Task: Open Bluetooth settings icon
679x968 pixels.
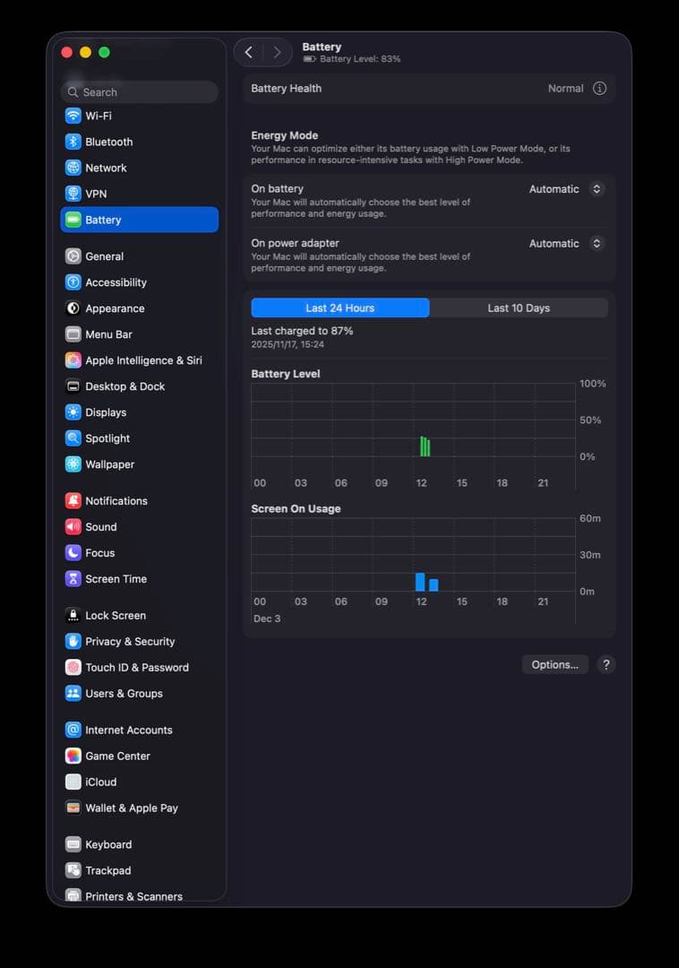Action: [x=73, y=142]
